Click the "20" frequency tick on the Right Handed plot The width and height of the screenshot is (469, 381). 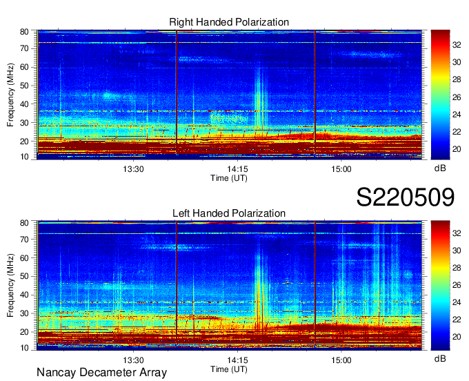[25, 141]
